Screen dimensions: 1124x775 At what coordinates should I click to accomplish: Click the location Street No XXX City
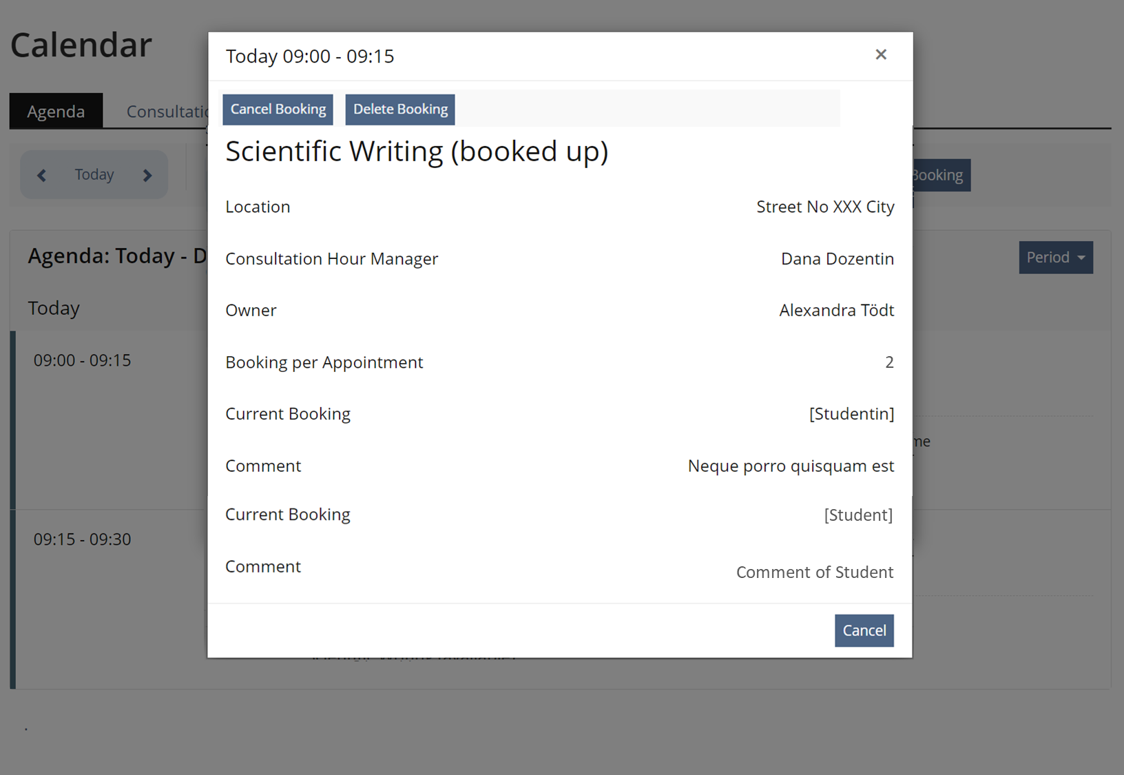click(825, 207)
